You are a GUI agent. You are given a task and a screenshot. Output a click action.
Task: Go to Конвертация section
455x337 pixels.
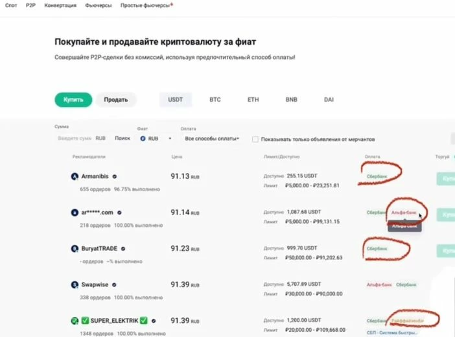tap(60, 5)
